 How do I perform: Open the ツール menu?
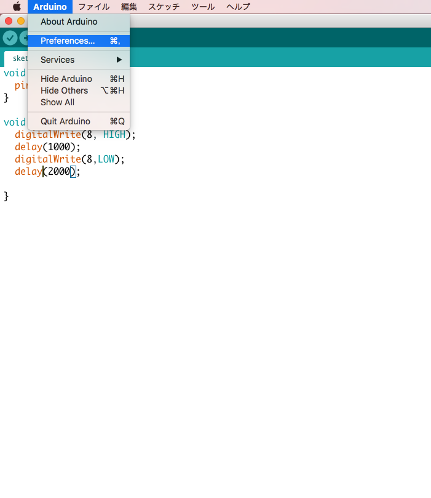click(x=203, y=7)
